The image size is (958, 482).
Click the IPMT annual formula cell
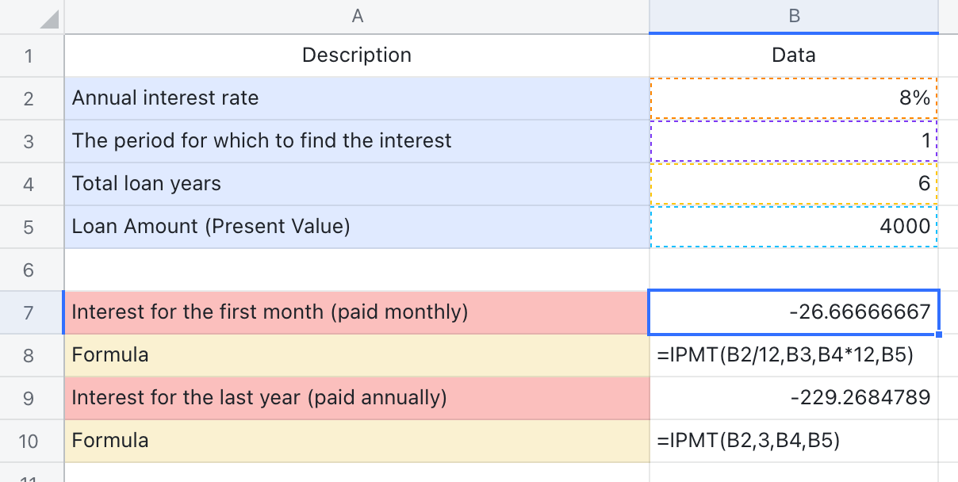793,440
